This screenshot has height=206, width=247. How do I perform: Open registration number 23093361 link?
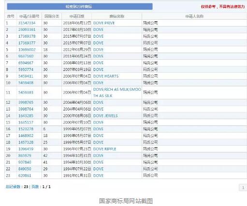(27, 29)
